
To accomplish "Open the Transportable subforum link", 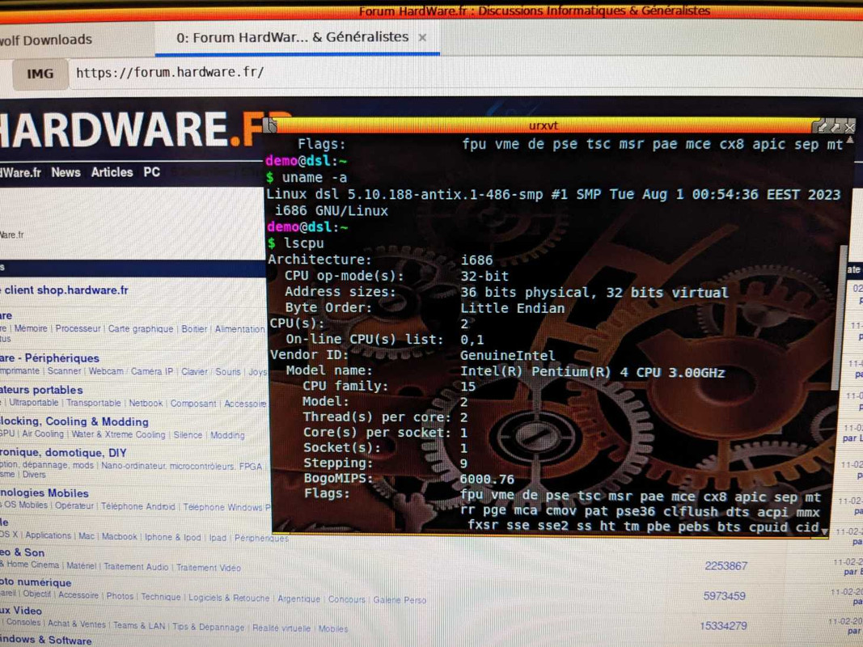I will tap(93, 403).
